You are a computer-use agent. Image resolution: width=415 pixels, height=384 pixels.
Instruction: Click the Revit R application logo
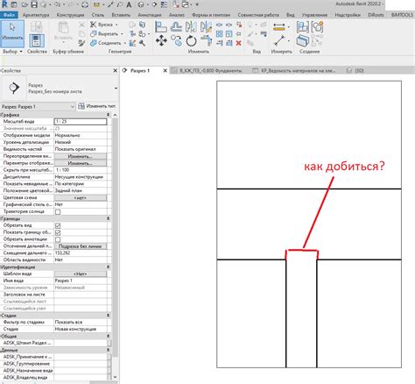(4, 4)
